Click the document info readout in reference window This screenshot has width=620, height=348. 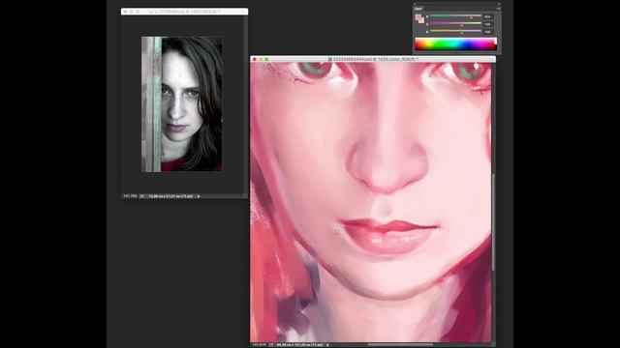coord(170,196)
